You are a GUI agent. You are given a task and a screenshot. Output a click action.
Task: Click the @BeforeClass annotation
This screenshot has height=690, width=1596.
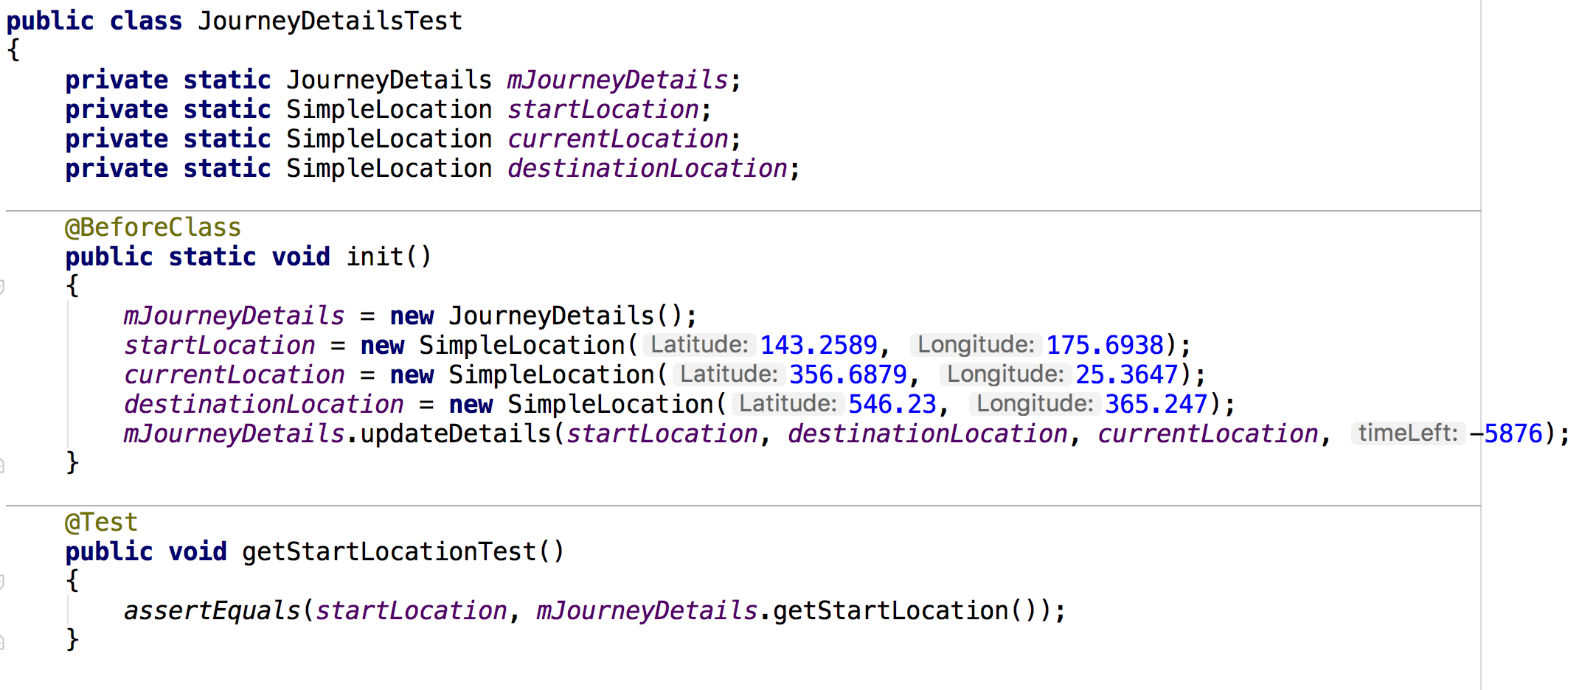coord(153,227)
